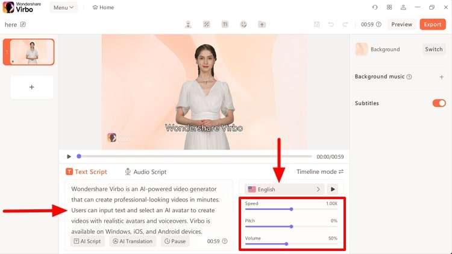Click the 00:00/00:59 playback time

click(330, 157)
